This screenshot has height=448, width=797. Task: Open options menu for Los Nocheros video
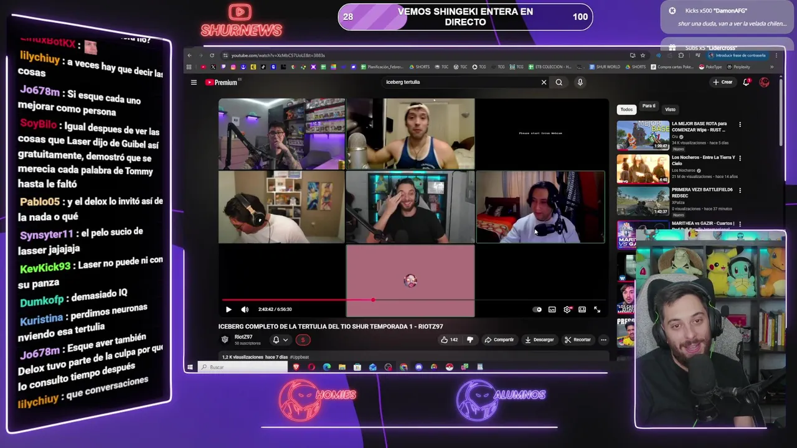click(740, 158)
